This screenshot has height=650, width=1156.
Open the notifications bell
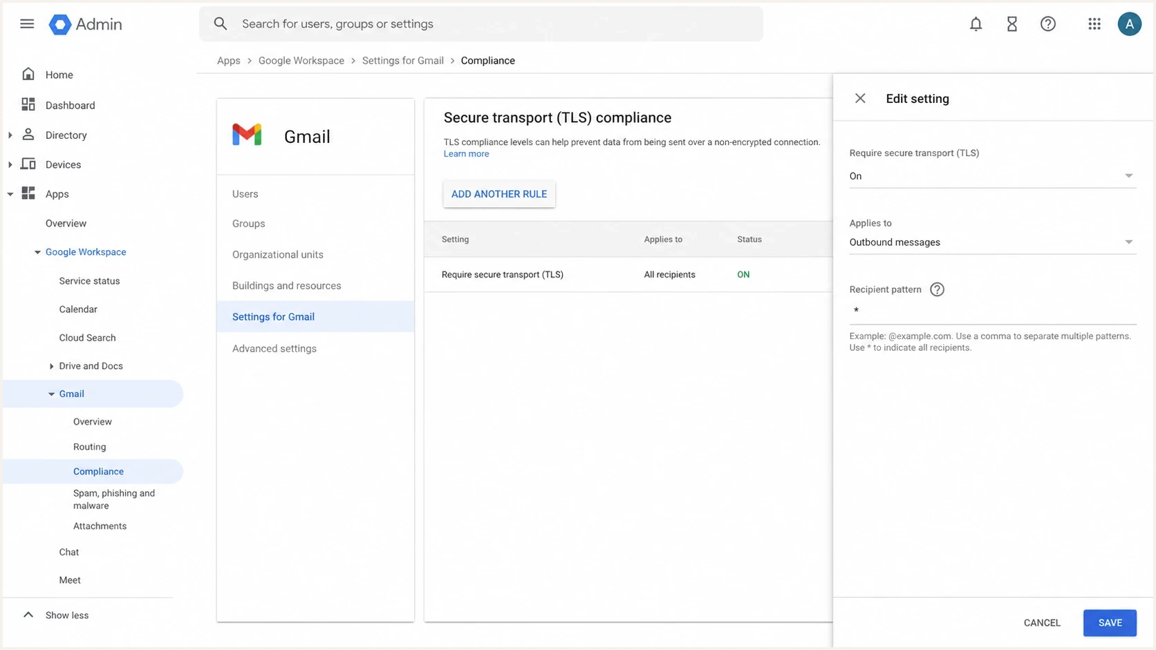click(976, 24)
